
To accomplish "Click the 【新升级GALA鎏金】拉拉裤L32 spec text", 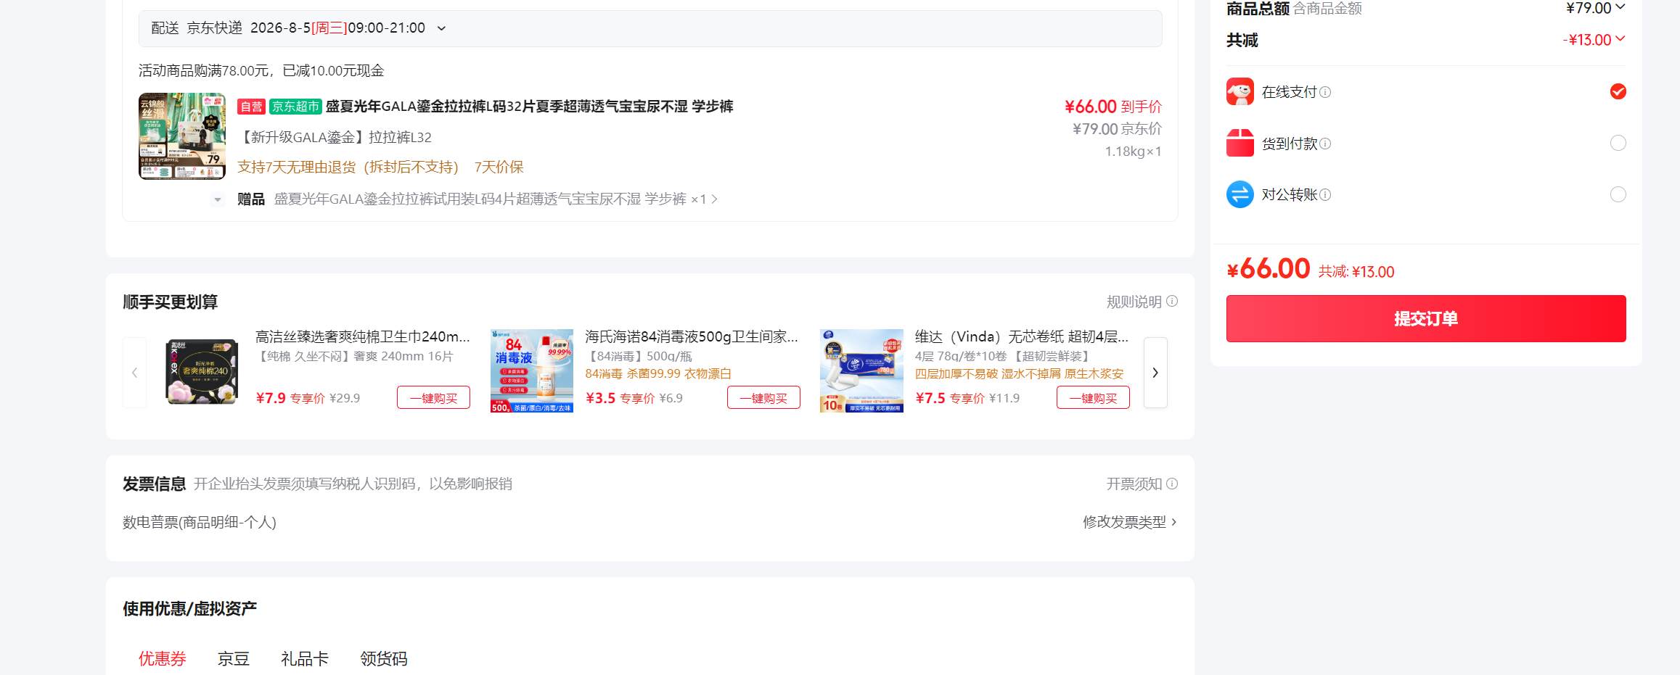I will pos(335,137).
